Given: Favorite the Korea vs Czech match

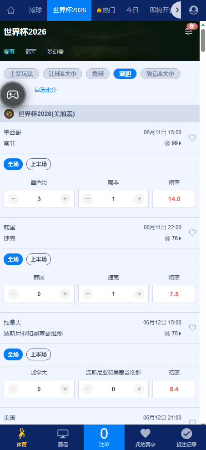Looking at the screenshot, I should click(192, 233).
